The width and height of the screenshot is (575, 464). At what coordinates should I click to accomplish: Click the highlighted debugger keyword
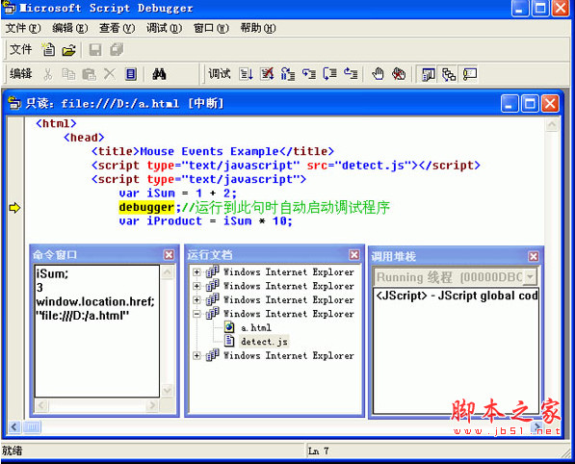coord(146,207)
